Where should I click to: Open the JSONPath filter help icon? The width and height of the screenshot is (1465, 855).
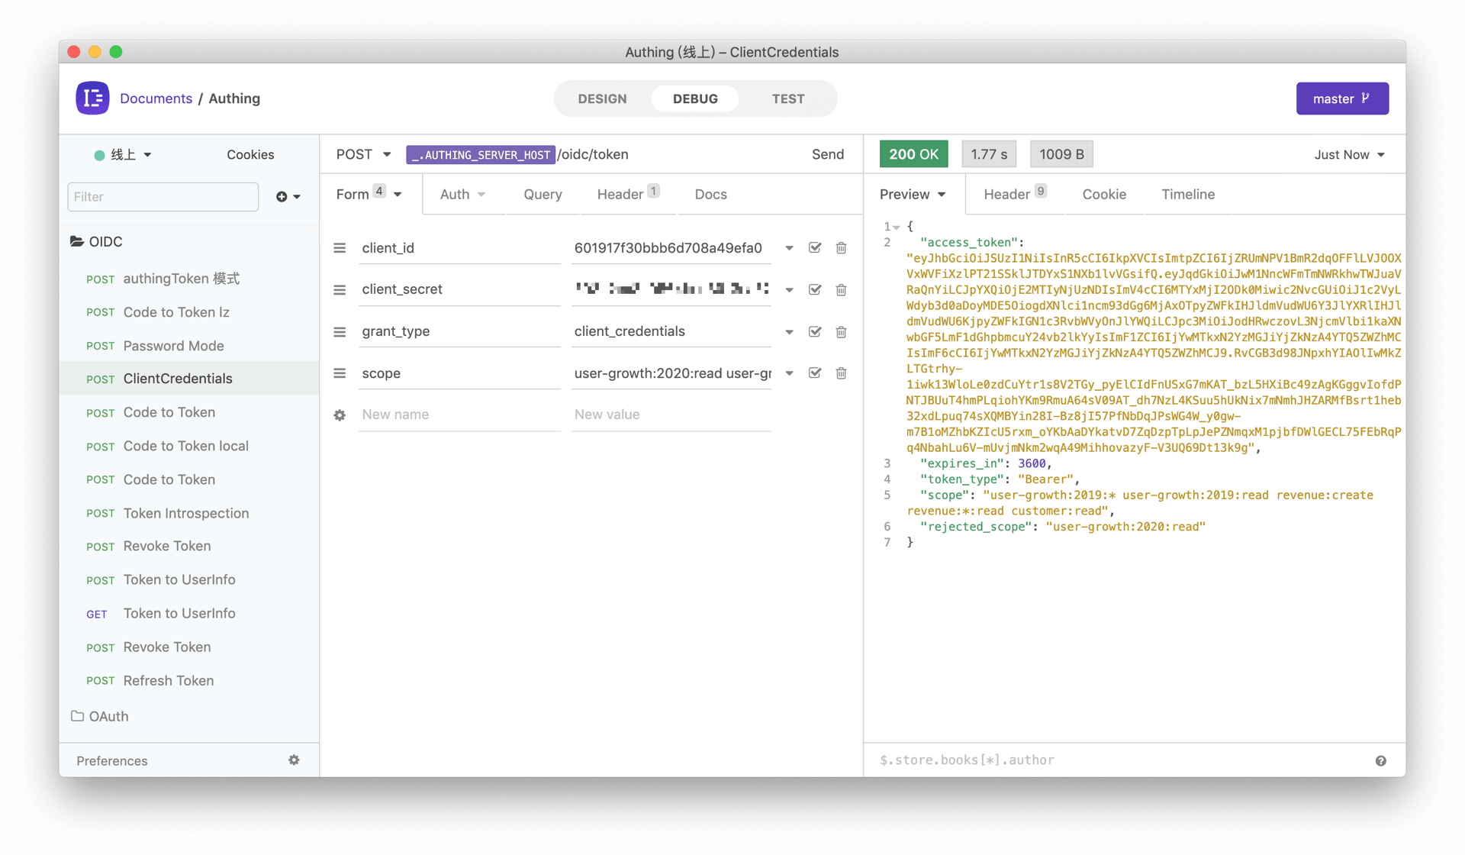pyautogui.click(x=1380, y=761)
